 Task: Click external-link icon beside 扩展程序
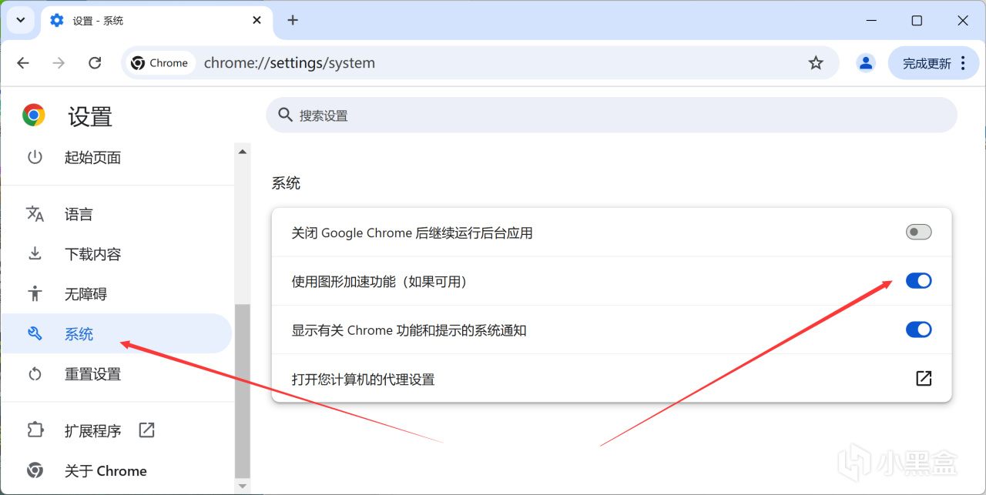[146, 430]
